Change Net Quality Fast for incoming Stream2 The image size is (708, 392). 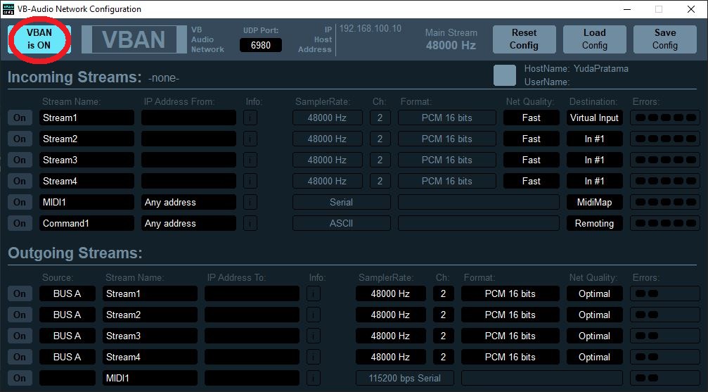point(531,139)
